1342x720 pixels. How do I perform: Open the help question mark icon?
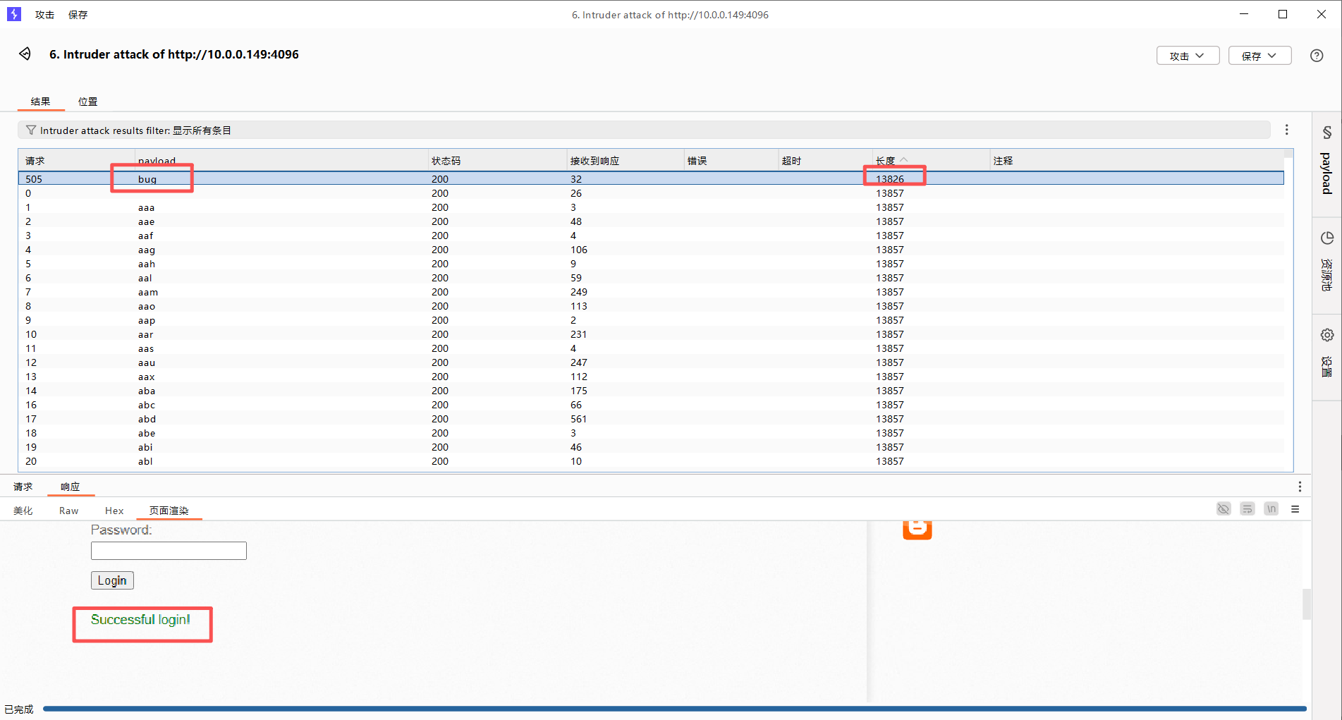click(x=1317, y=56)
